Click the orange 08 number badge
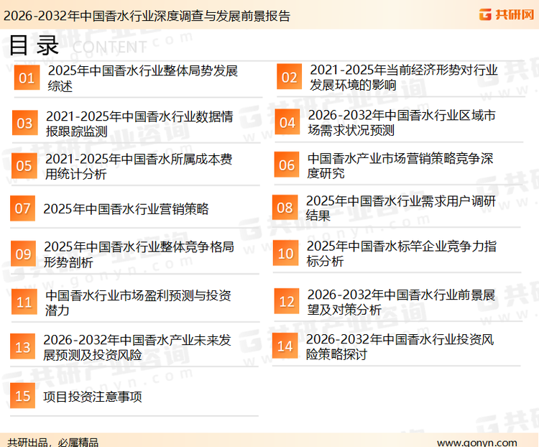The width and height of the screenshot is (539, 447). [x=285, y=208]
